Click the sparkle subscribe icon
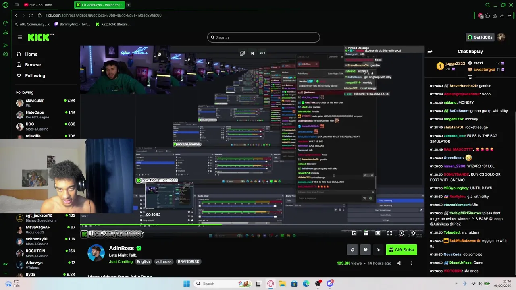Viewport: 516px width, 290px height. click(x=378, y=250)
